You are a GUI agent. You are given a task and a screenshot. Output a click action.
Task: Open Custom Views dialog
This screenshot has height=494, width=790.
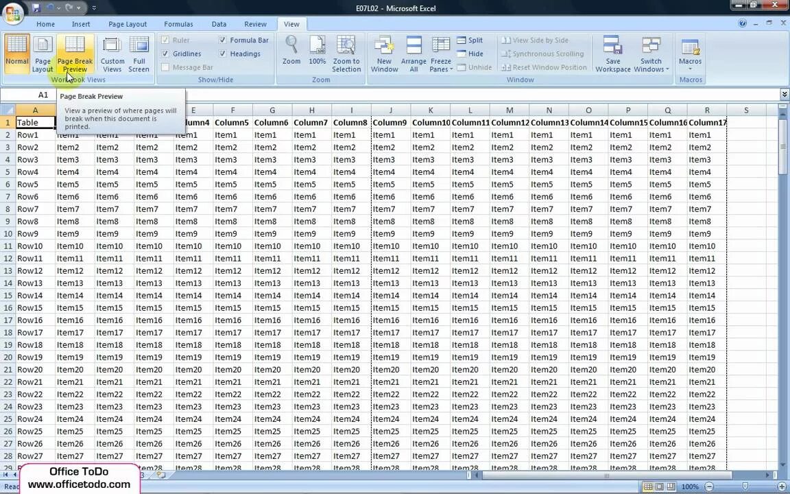pos(112,54)
